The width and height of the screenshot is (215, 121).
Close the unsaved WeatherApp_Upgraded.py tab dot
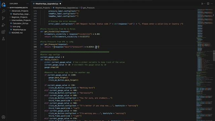coord(60,4)
